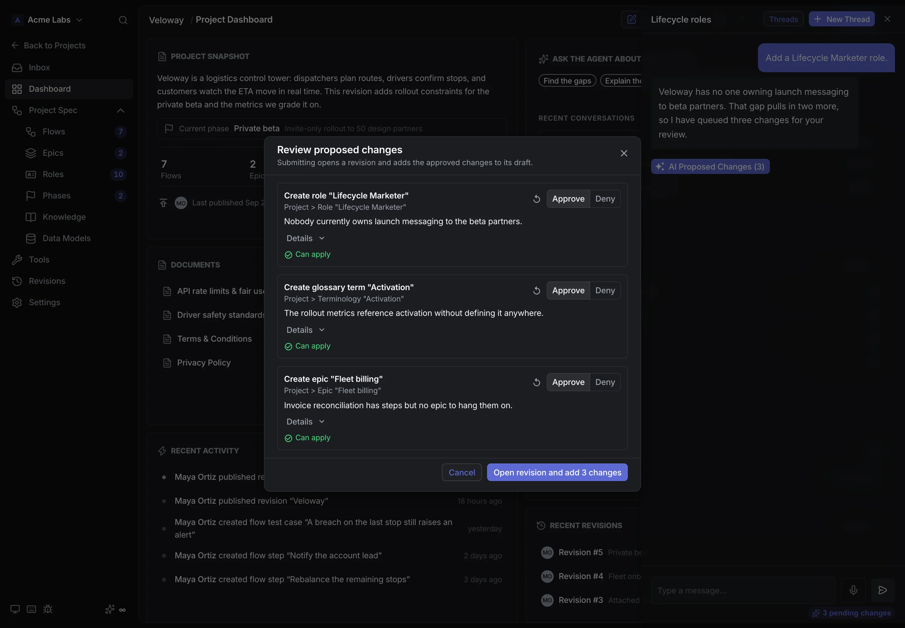Open the Privacy Policy document
Image resolution: width=905 pixels, height=628 pixels.
click(x=204, y=363)
